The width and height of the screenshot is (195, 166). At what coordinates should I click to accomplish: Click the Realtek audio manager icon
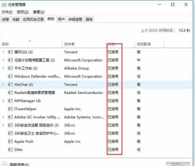pyautogui.click(x=10, y=93)
